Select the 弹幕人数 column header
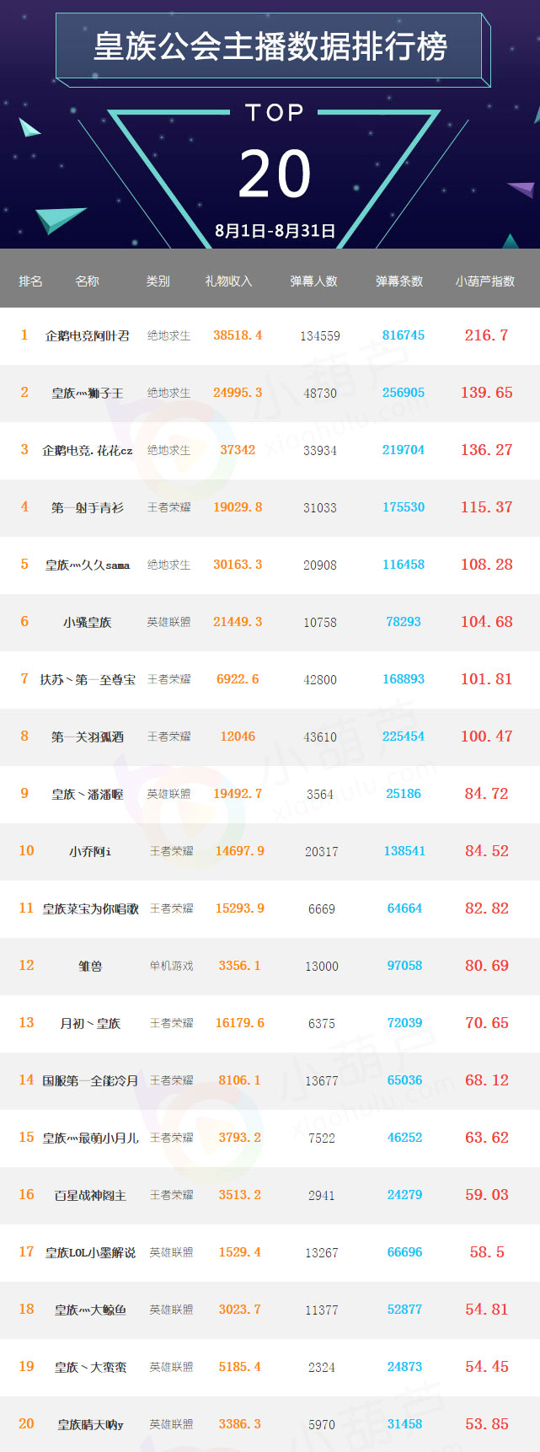Viewport: 540px width, 1452px height. (x=313, y=281)
